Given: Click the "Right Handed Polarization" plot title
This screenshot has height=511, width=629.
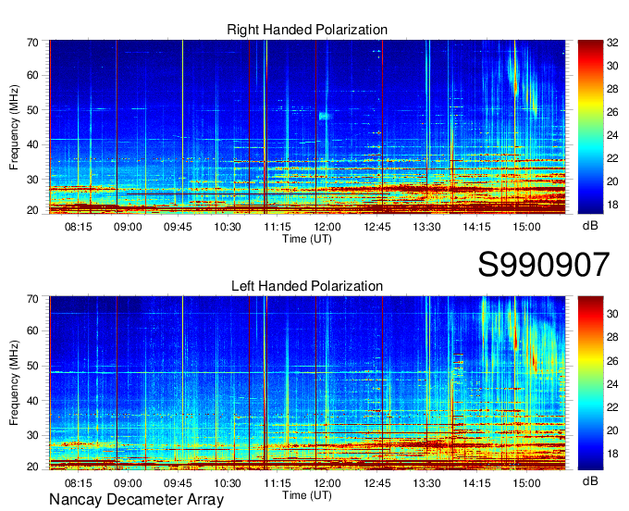Looking at the screenshot, I should click(x=307, y=30).
